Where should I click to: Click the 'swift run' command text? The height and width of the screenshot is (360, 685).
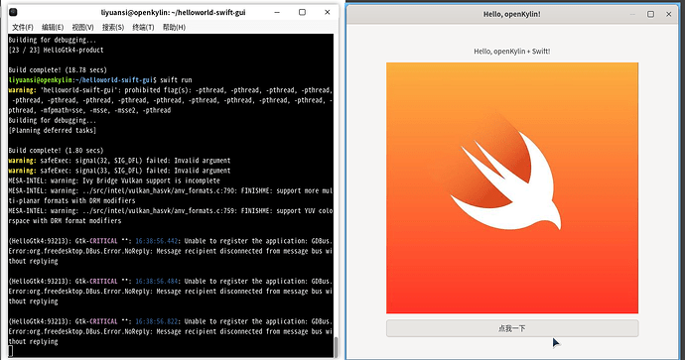pos(176,80)
